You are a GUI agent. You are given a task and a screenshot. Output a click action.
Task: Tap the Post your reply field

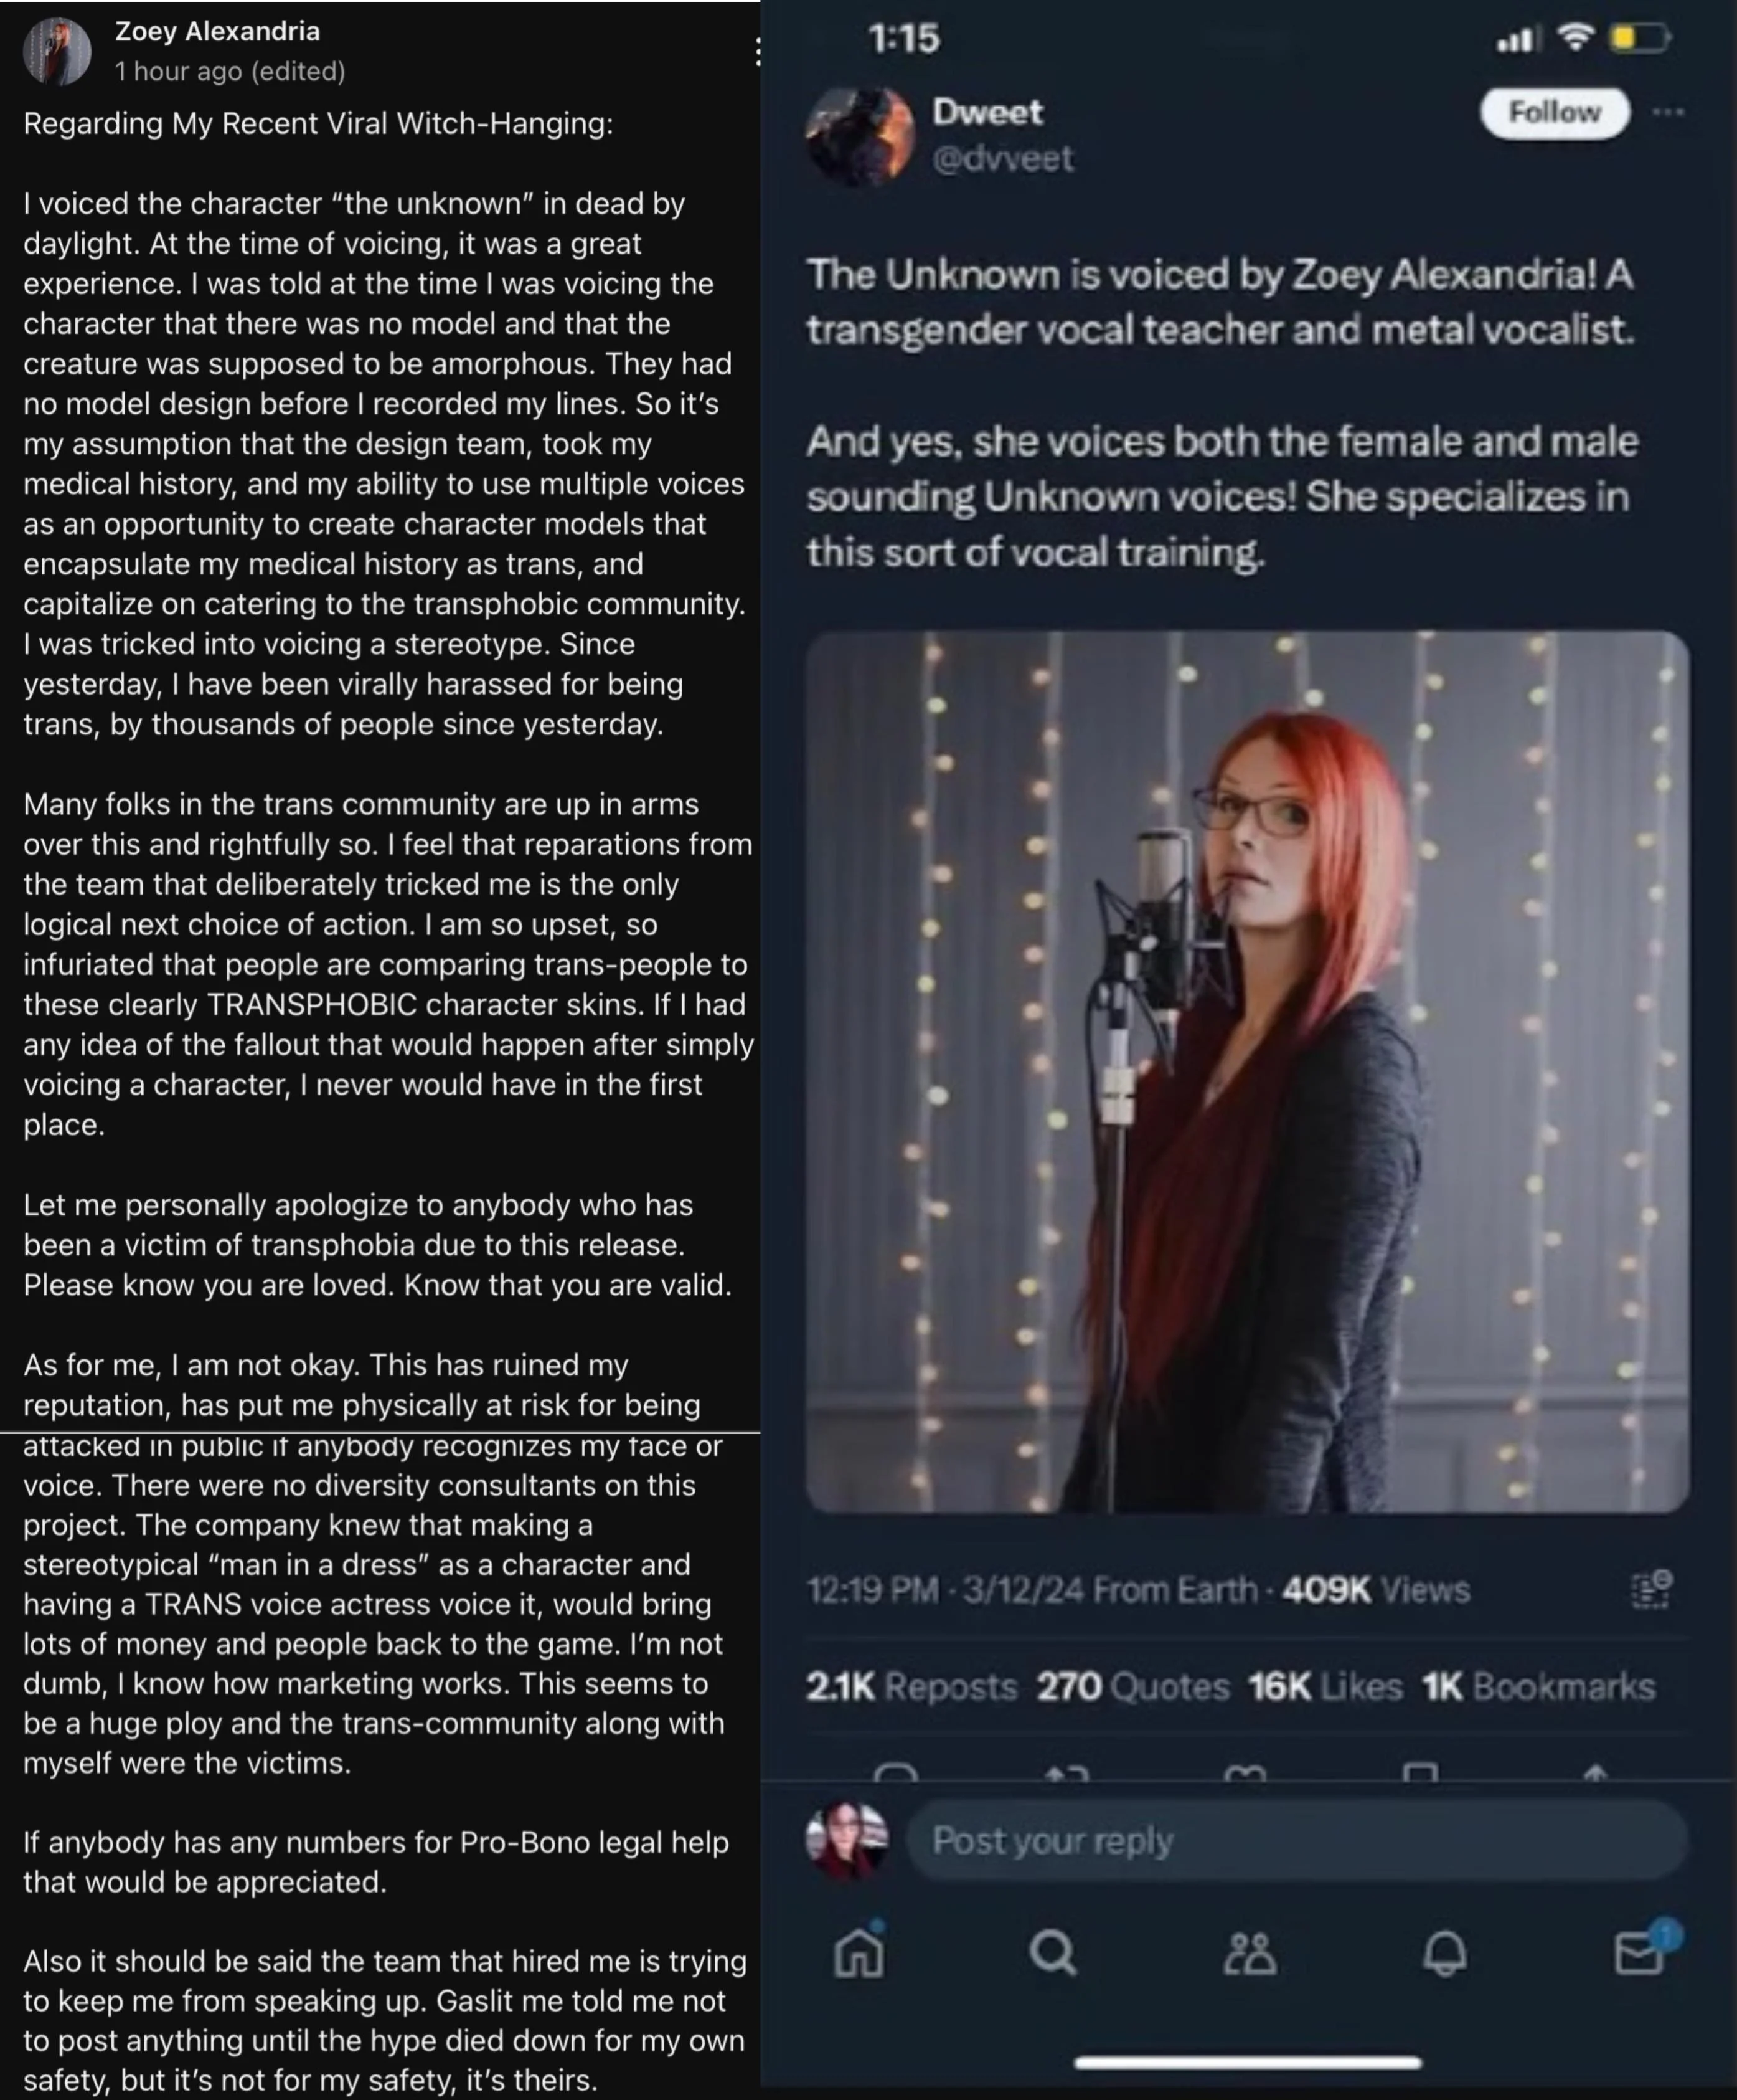pyautogui.click(x=1296, y=1840)
